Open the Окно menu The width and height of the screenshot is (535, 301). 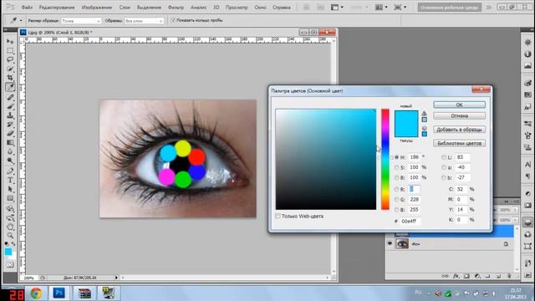coord(260,8)
